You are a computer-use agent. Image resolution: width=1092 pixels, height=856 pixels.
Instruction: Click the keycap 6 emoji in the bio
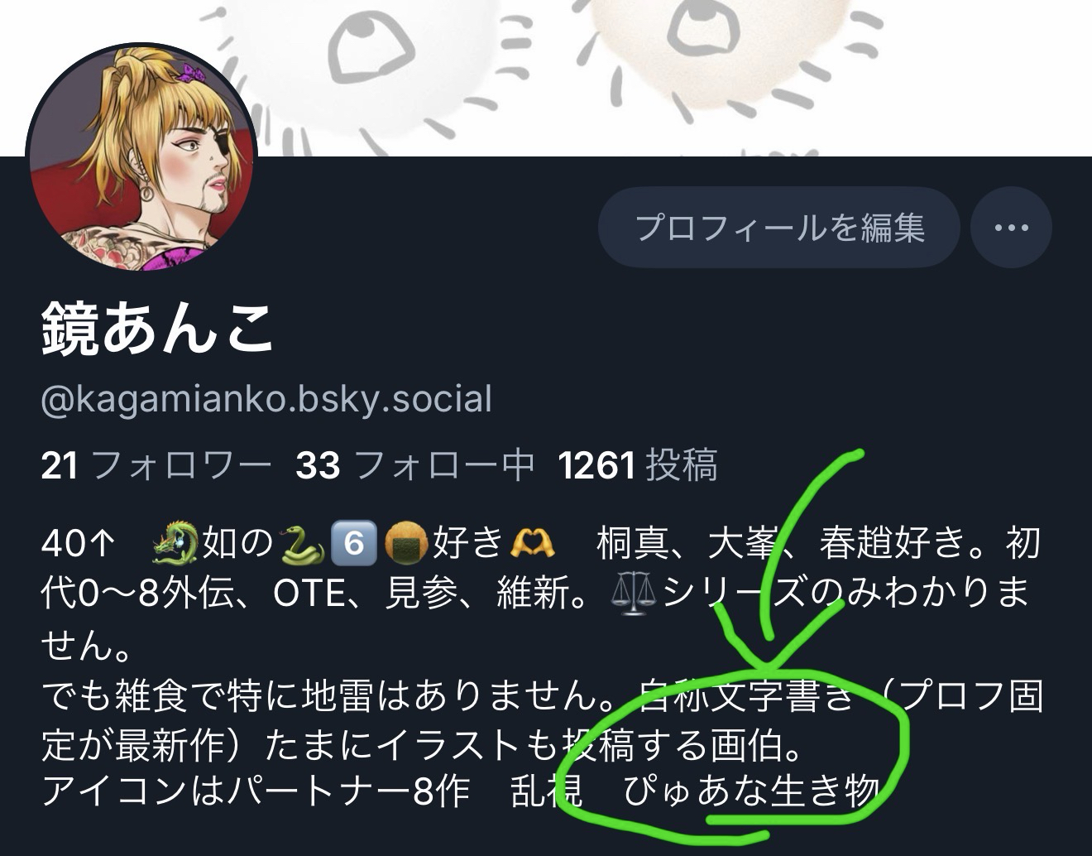coord(353,544)
